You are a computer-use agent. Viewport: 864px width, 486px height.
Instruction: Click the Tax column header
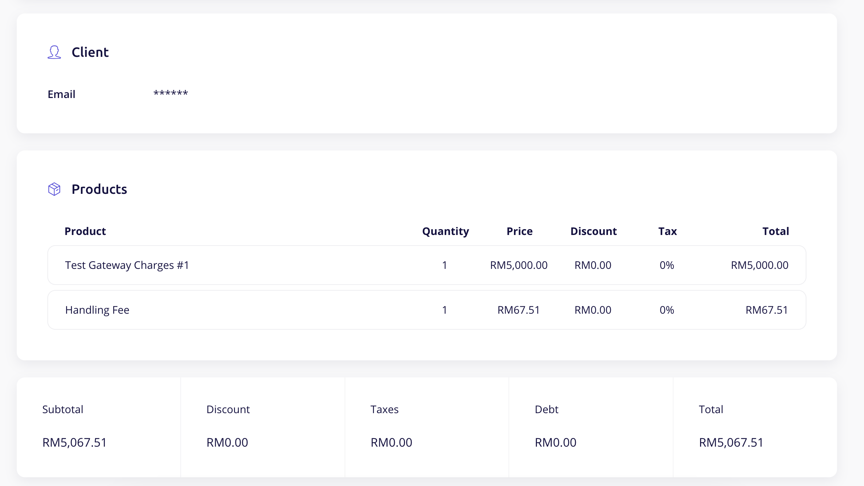point(667,231)
